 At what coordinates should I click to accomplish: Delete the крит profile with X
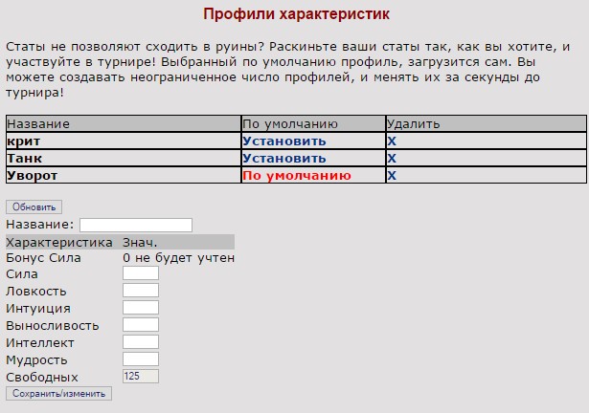point(391,141)
